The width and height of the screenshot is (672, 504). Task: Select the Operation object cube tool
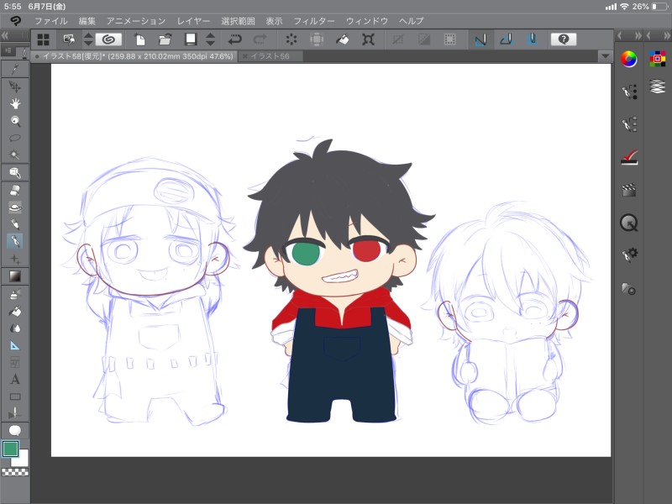point(15,173)
